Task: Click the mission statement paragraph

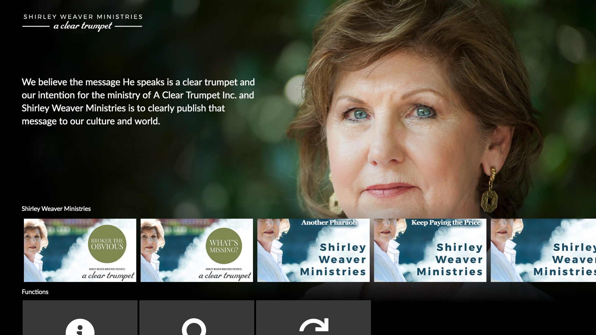Action: (138, 101)
